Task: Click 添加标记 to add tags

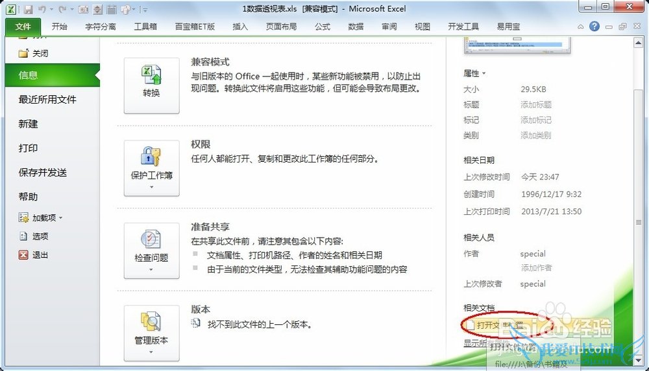Action: click(x=536, y=120)
